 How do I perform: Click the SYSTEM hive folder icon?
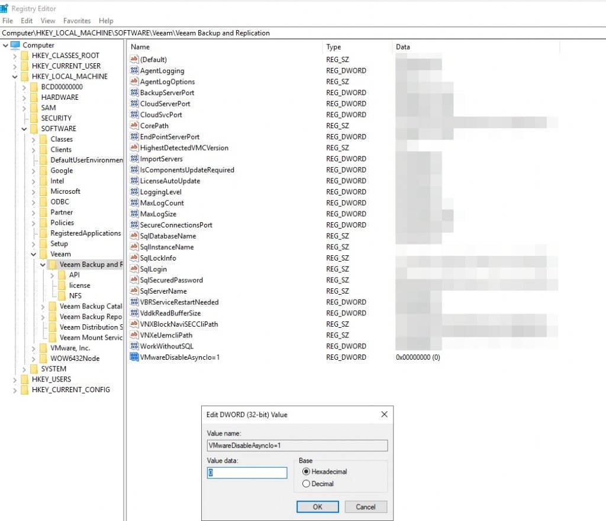coord(34,369)
